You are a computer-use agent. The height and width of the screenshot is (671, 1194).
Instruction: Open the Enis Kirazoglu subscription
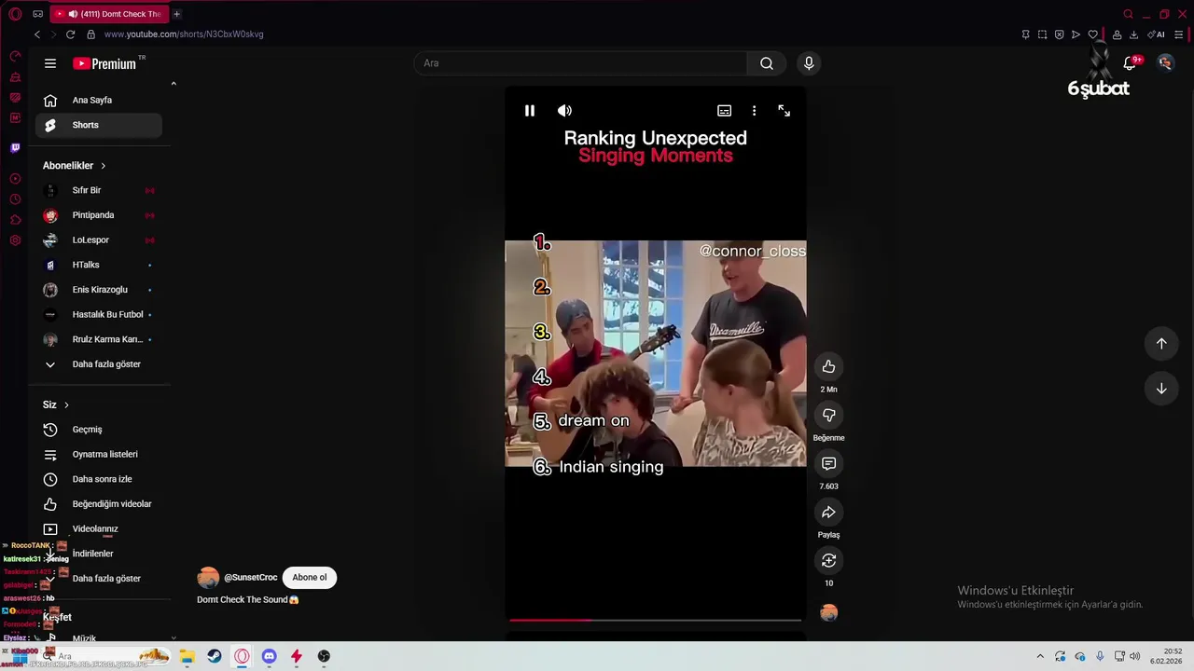pos(99,290)
